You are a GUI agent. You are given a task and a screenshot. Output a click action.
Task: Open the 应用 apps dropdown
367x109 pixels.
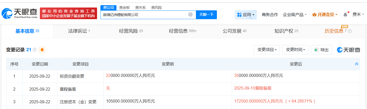[x=246, y=15]
